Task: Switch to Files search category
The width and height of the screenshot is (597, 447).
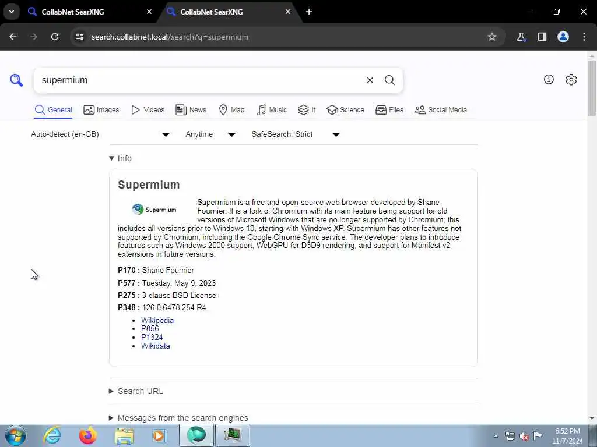Action: [x=389, y=110]
